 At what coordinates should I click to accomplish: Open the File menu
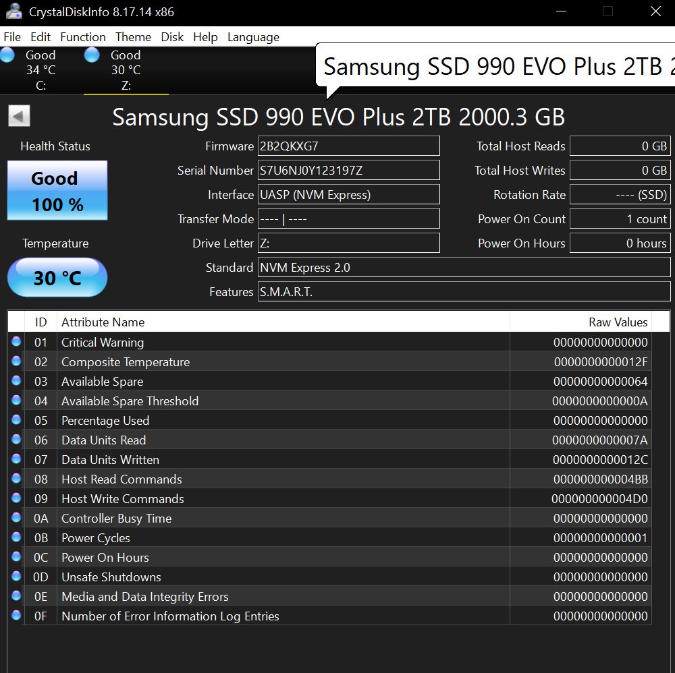tap(12, 37)
